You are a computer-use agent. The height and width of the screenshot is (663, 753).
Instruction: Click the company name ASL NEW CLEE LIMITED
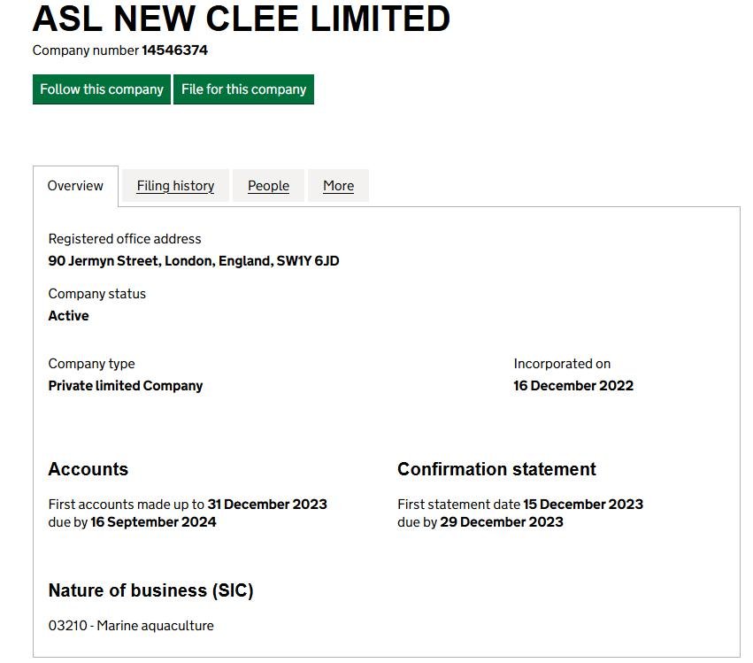240,19
